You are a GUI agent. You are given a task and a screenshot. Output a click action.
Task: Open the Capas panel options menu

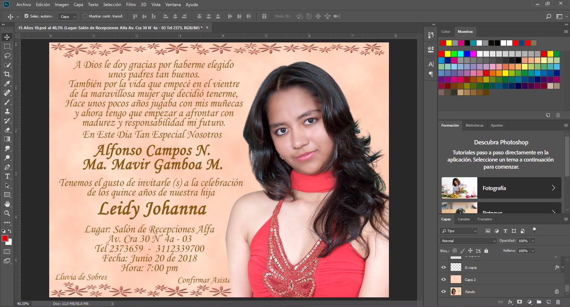[566, 219]
